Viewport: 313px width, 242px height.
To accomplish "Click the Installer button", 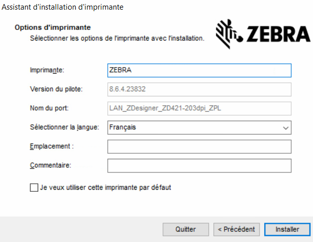I will [287, 229].
